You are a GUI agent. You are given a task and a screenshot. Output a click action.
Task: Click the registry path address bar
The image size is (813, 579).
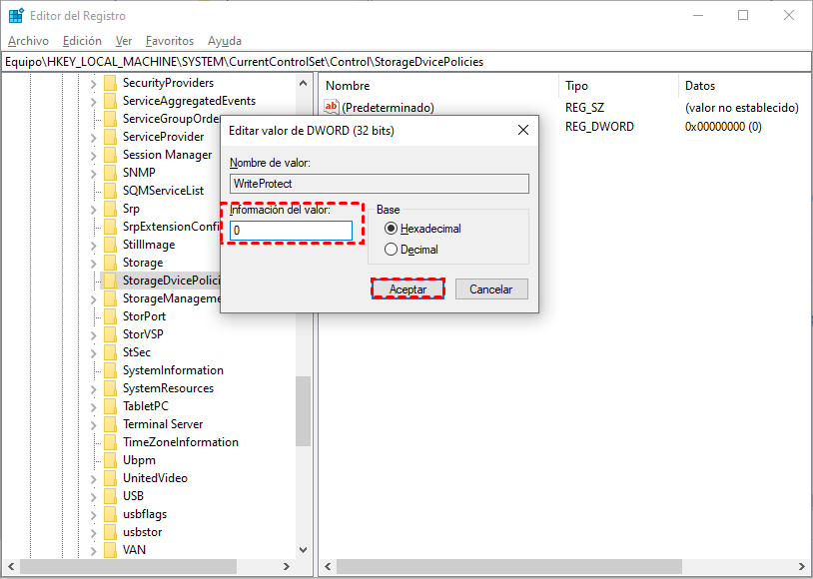(x=406, y=62)
